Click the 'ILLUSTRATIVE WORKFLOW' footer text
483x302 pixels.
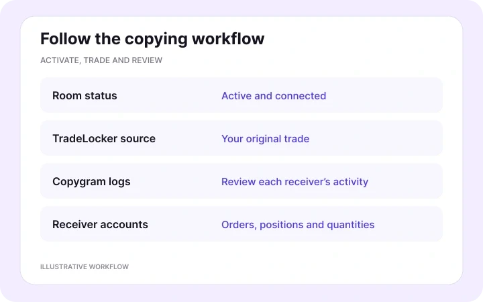(x=85, y=266)
